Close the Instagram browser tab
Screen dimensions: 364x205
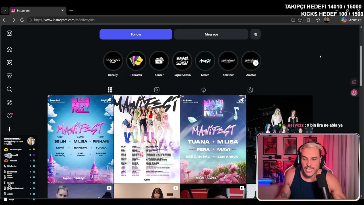tap(63, 11)
